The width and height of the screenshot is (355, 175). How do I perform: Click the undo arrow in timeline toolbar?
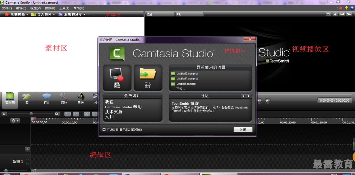coord(67,114)
